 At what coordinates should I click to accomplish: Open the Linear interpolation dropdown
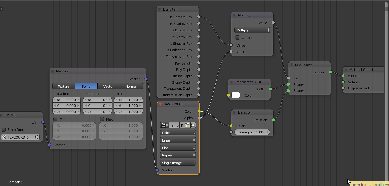[x=178, y=140]
